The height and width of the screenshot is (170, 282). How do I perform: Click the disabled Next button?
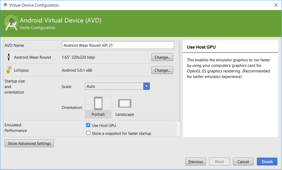[219, 161]
